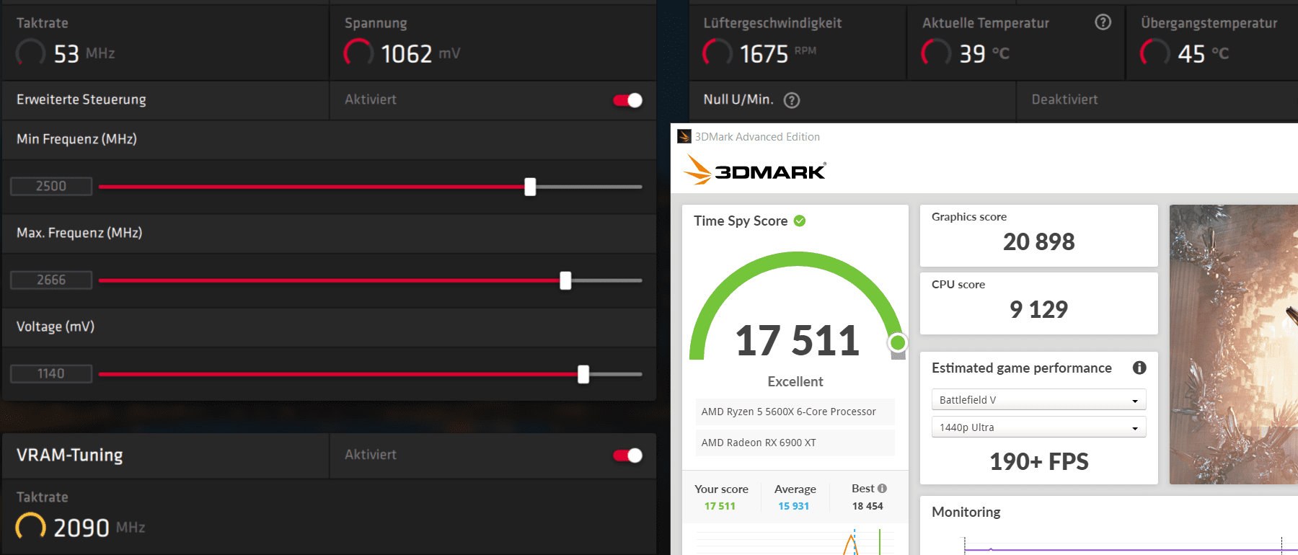Image resolution: width=1298 pixels, height=555 pixels.
Task: Click the Spannung 1062 mV gauge icon
Action: pyautogui.click(x=358, y=53)
